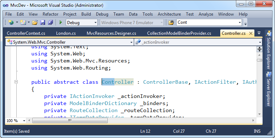Viewport: 275px width, 138px height.
Task: Open the Find box dropdown arrow
Action: [240, 23]
